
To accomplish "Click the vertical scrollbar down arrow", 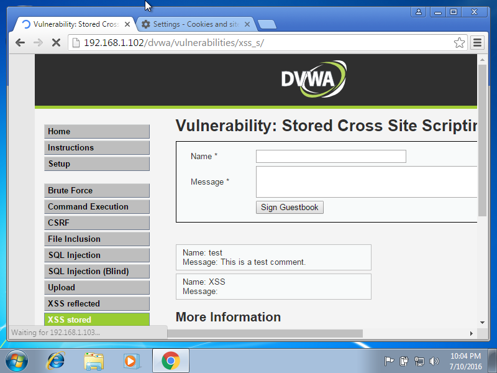I will click(x=482, y=323).
